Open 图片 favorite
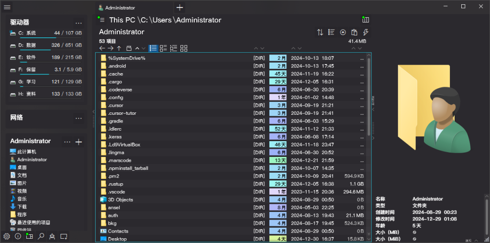Screen dimensions: 490x243 coord(18,183)
